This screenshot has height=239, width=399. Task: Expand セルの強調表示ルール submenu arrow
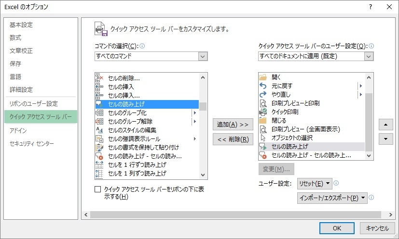(195, 139)
